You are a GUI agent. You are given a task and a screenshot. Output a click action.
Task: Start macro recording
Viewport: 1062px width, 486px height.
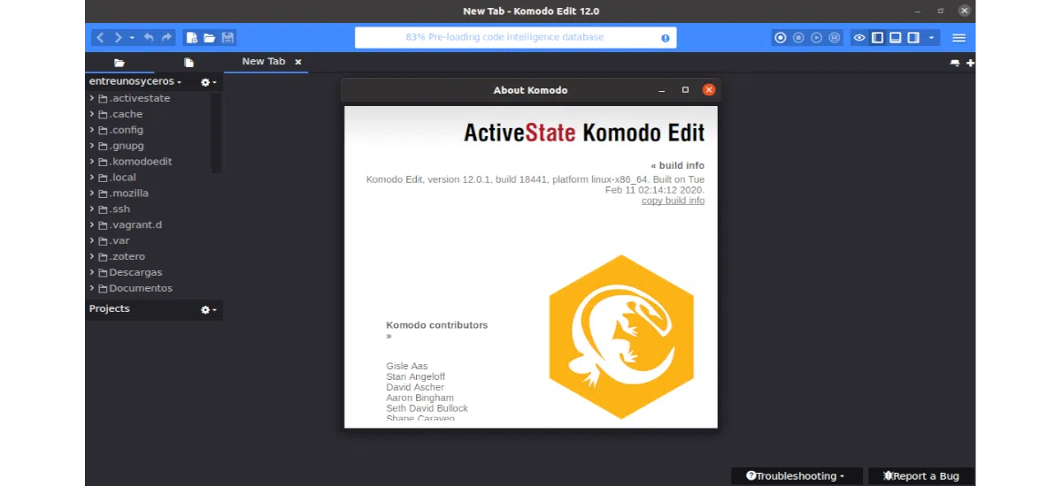pyautogui.click(x=781, y=38)
